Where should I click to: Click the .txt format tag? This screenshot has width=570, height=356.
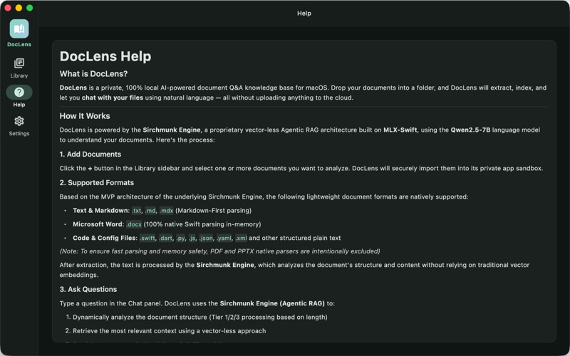point(136,211)
